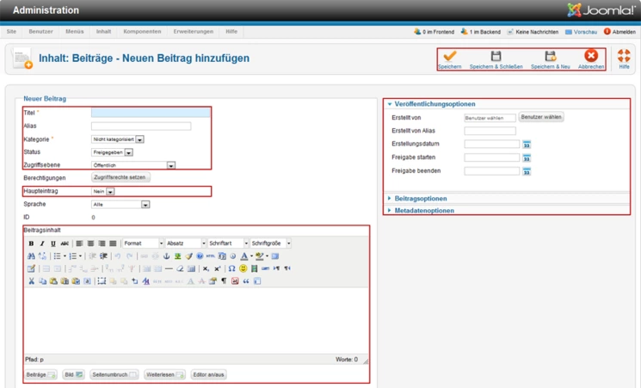Click the Benutzer wählen button
Viewport: 641px width, 388px height.
tap(541, 117)
